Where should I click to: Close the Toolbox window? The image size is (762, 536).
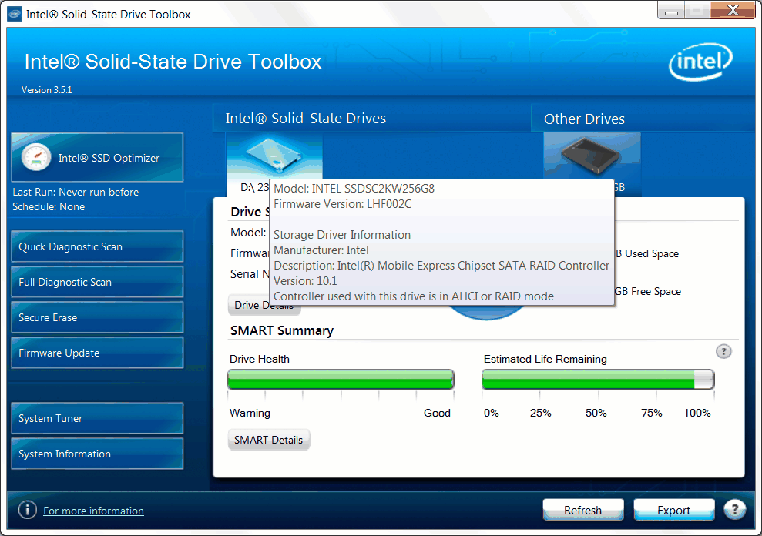pos(733,10)
